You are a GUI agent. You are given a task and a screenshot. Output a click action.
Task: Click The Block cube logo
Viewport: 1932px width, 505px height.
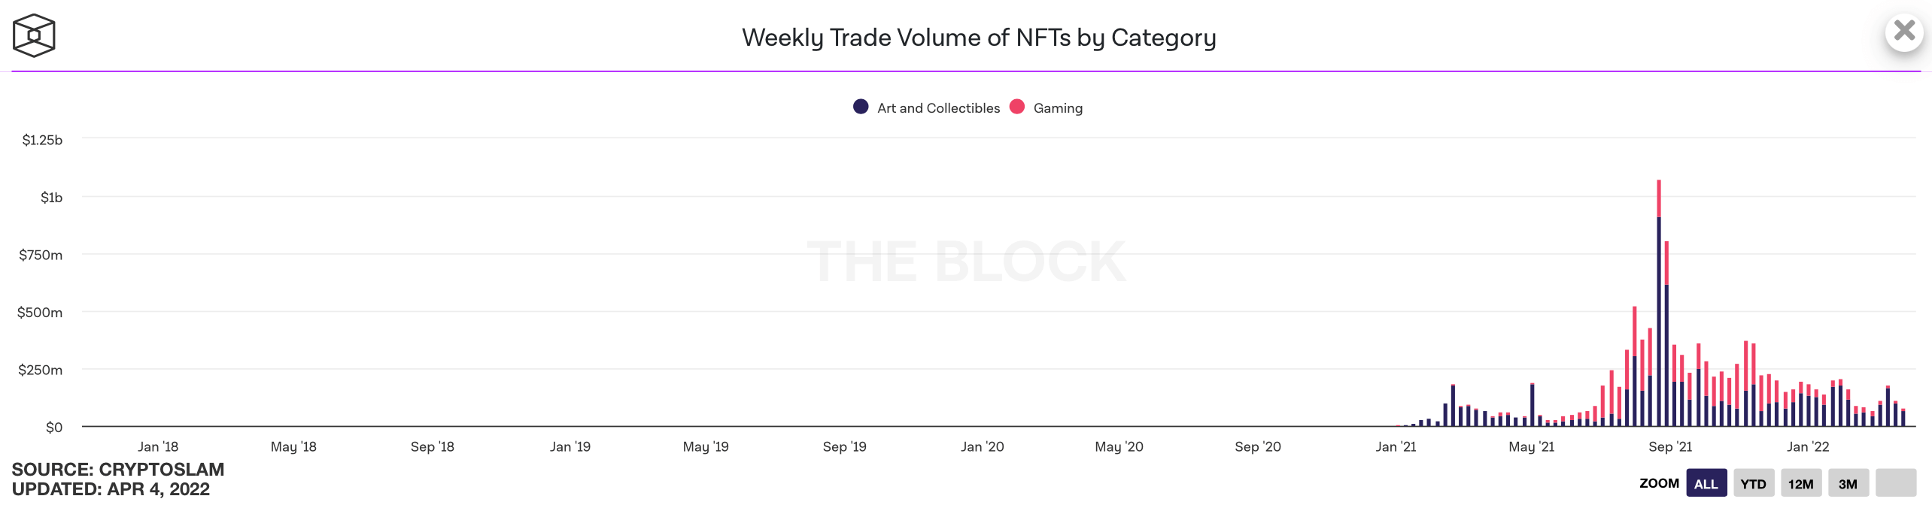tap(34, 35)
